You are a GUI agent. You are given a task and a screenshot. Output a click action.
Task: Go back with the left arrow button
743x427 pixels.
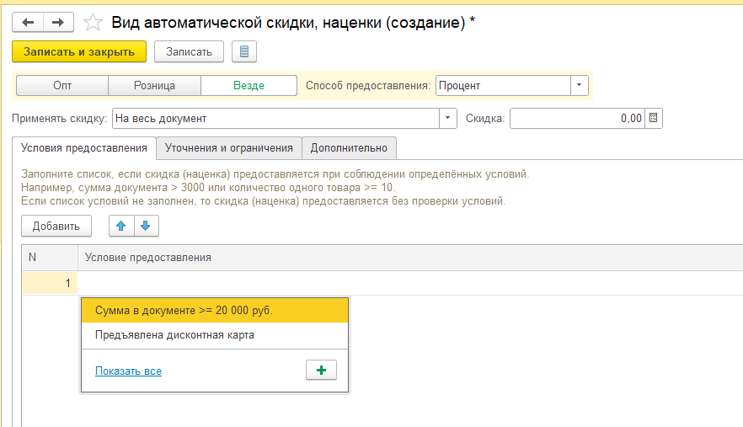[28, 22]
